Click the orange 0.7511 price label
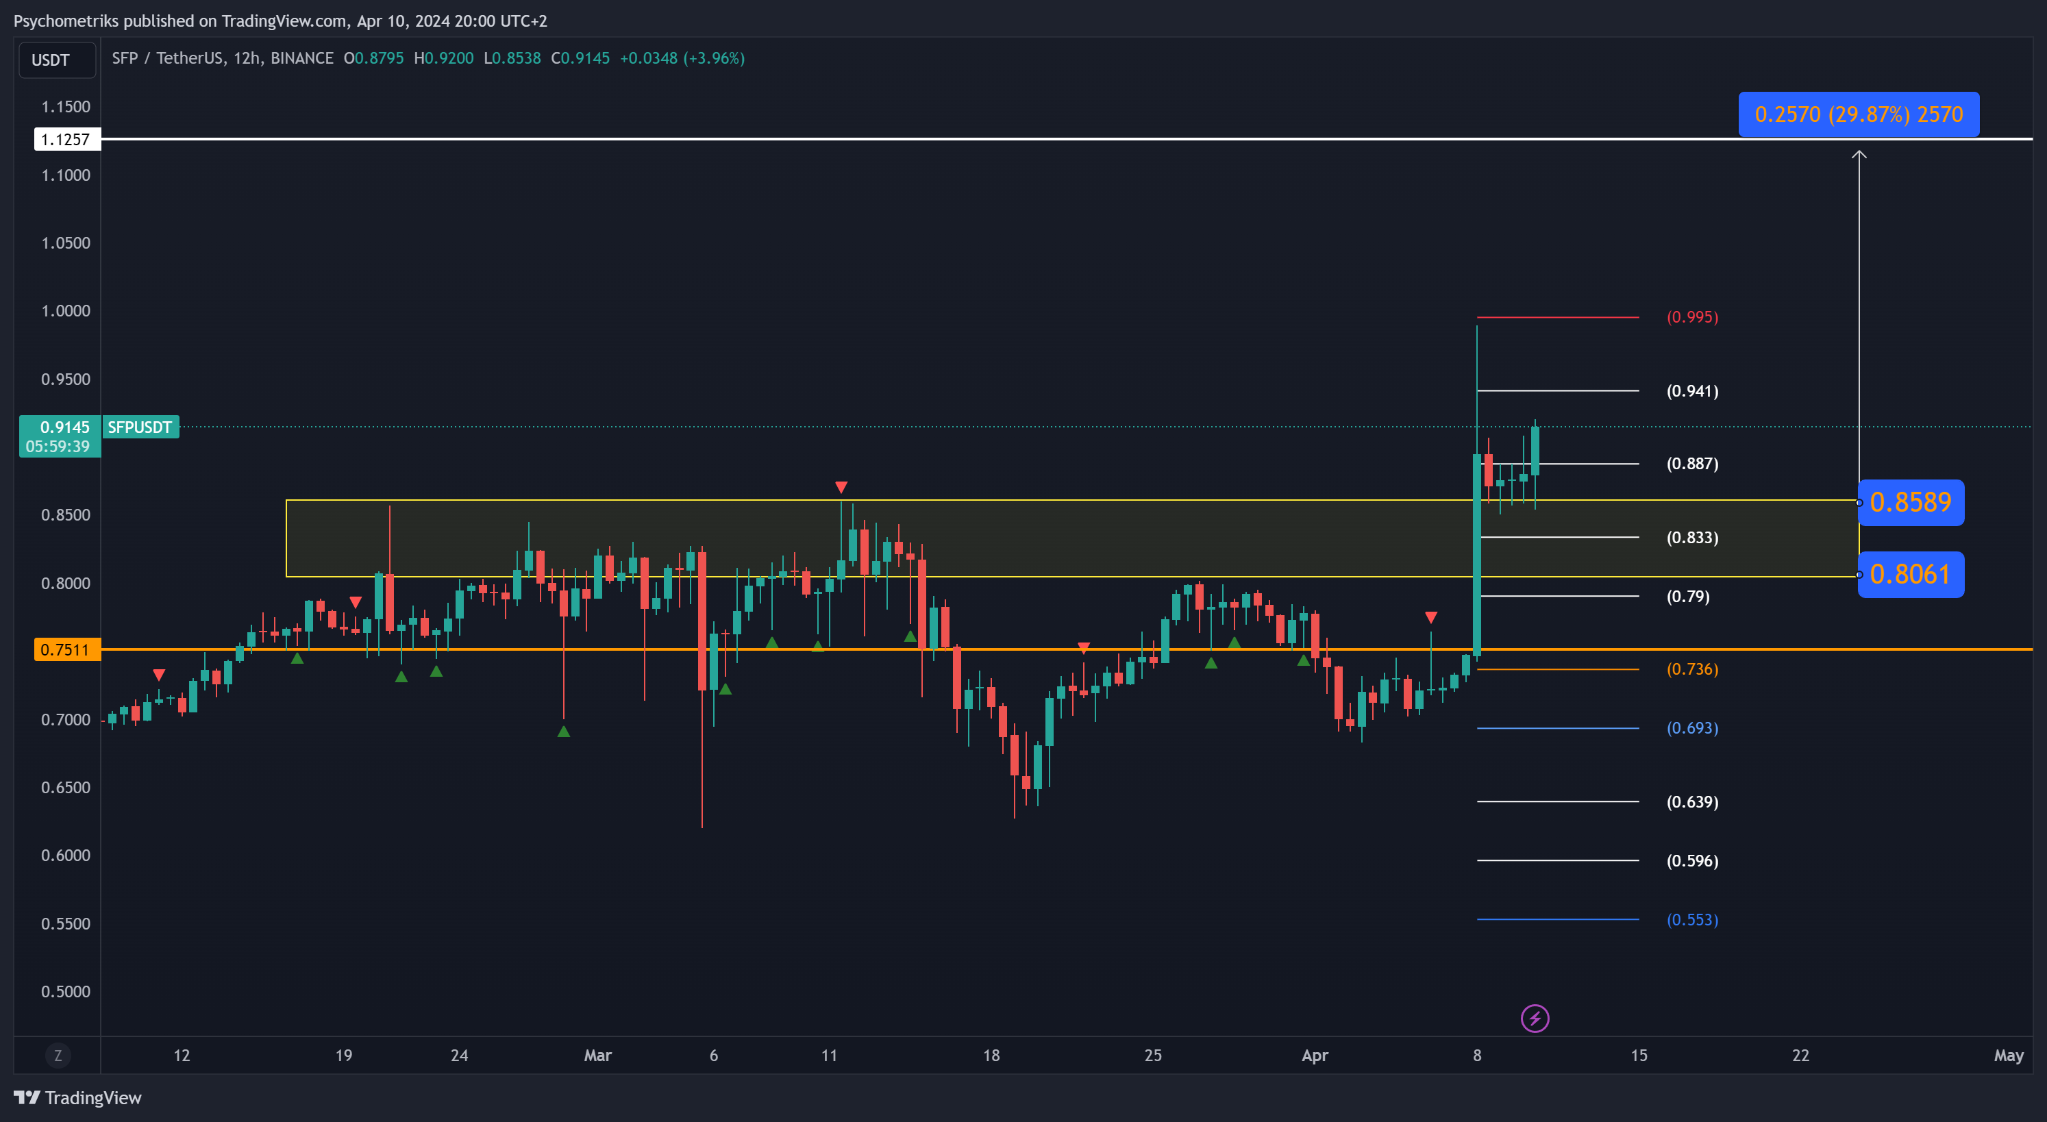2047x1122 pixels. point(66,649)
